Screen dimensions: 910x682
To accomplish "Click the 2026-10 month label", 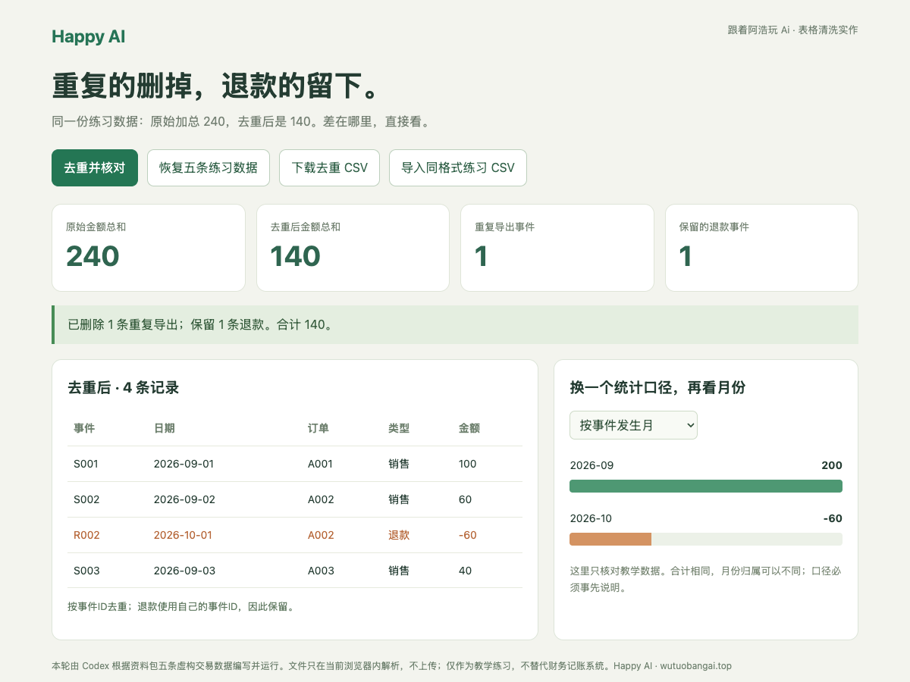I will pos(591,518).
